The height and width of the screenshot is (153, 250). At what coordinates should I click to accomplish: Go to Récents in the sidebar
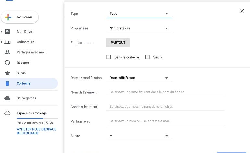(x=23, y=63)
